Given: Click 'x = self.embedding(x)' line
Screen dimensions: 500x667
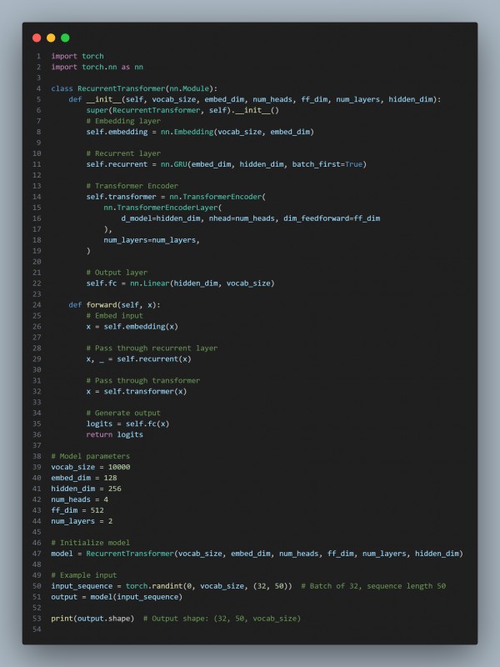Looking at the screenshot, I should pyautogui.click(x=132, y=327).
